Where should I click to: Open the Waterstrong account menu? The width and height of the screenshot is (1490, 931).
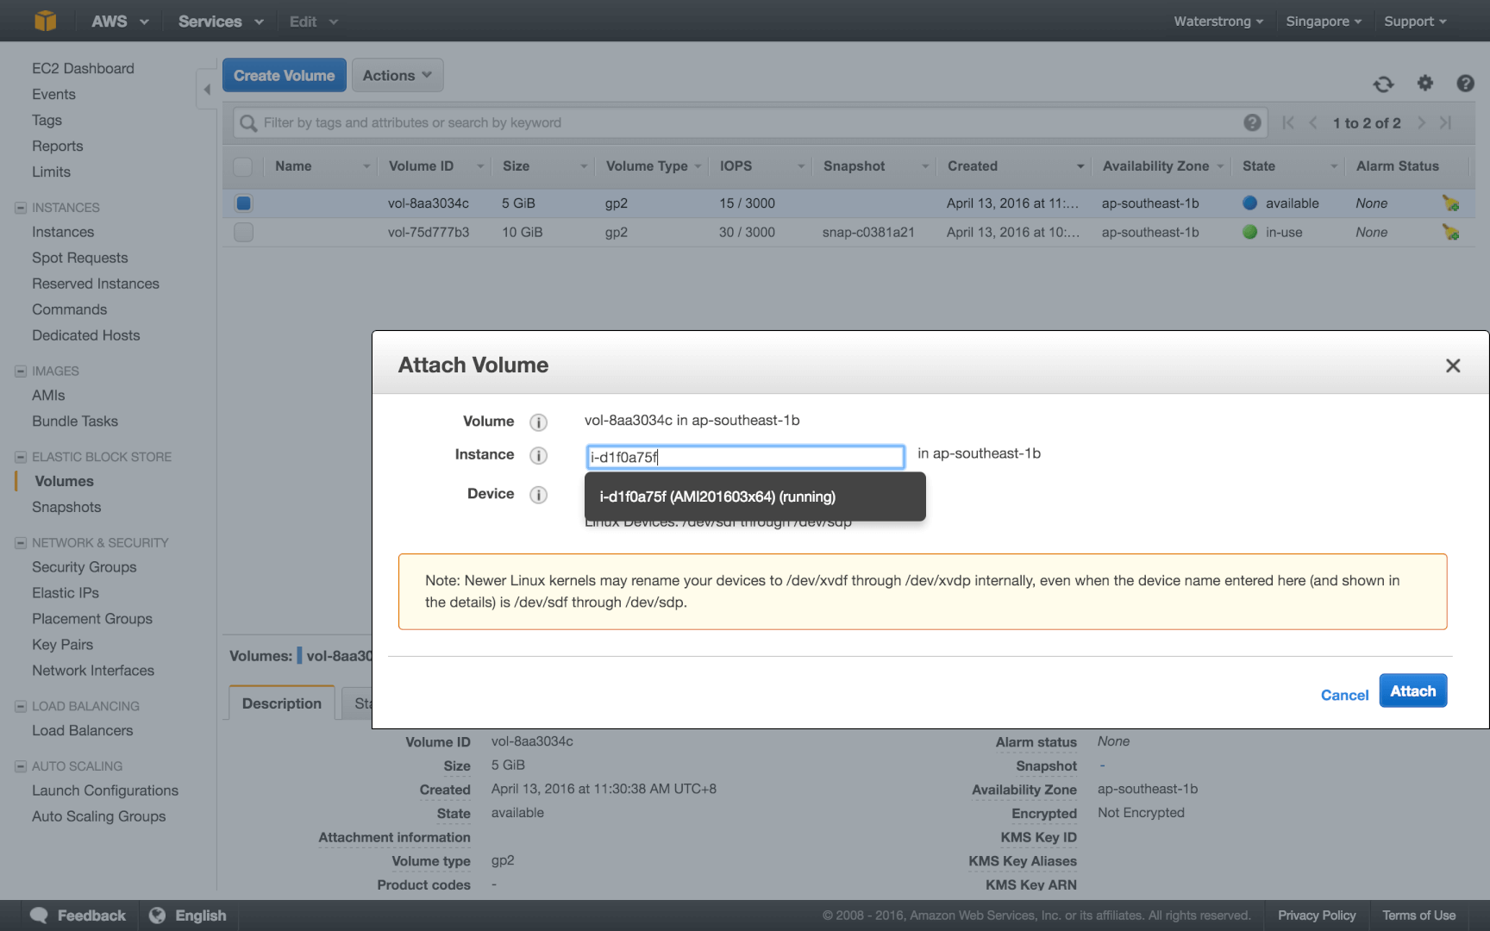(1218, 22)
